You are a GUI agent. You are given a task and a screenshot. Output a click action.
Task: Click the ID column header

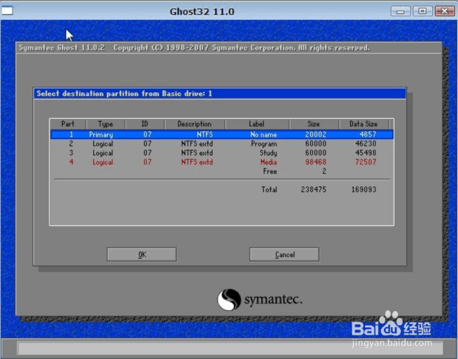(x=145, y=124)
